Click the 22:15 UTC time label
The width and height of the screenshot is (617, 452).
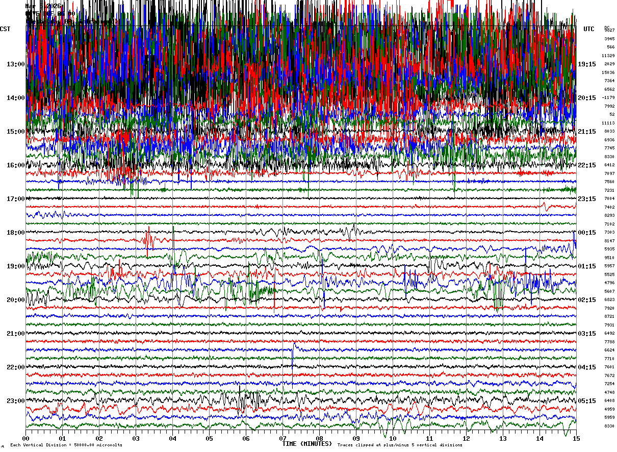(x=587, y=165)
